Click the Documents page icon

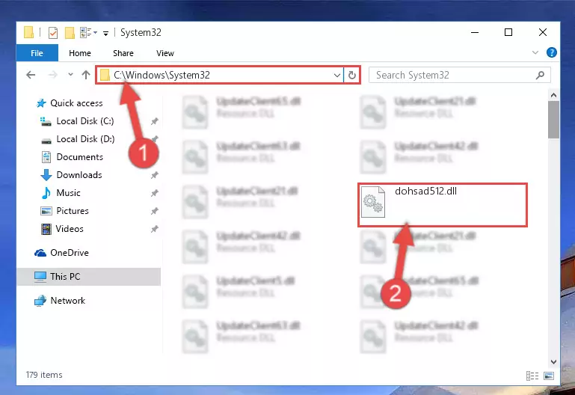pos(46,157)
